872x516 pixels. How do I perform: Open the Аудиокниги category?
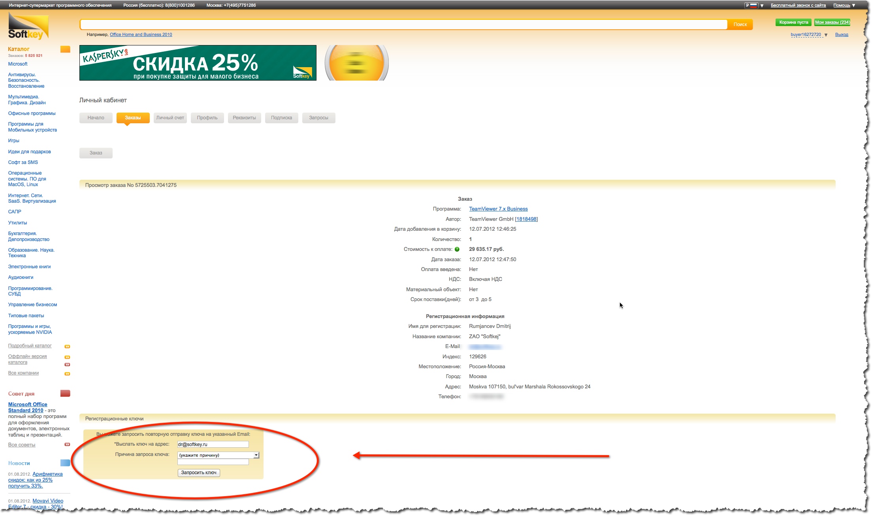(x=21, y=277)
